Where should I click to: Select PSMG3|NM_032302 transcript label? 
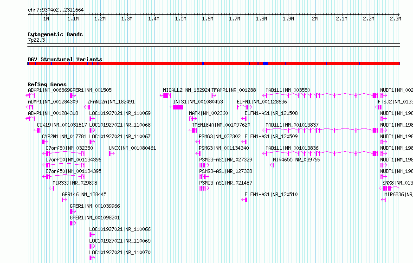point(219,136)
